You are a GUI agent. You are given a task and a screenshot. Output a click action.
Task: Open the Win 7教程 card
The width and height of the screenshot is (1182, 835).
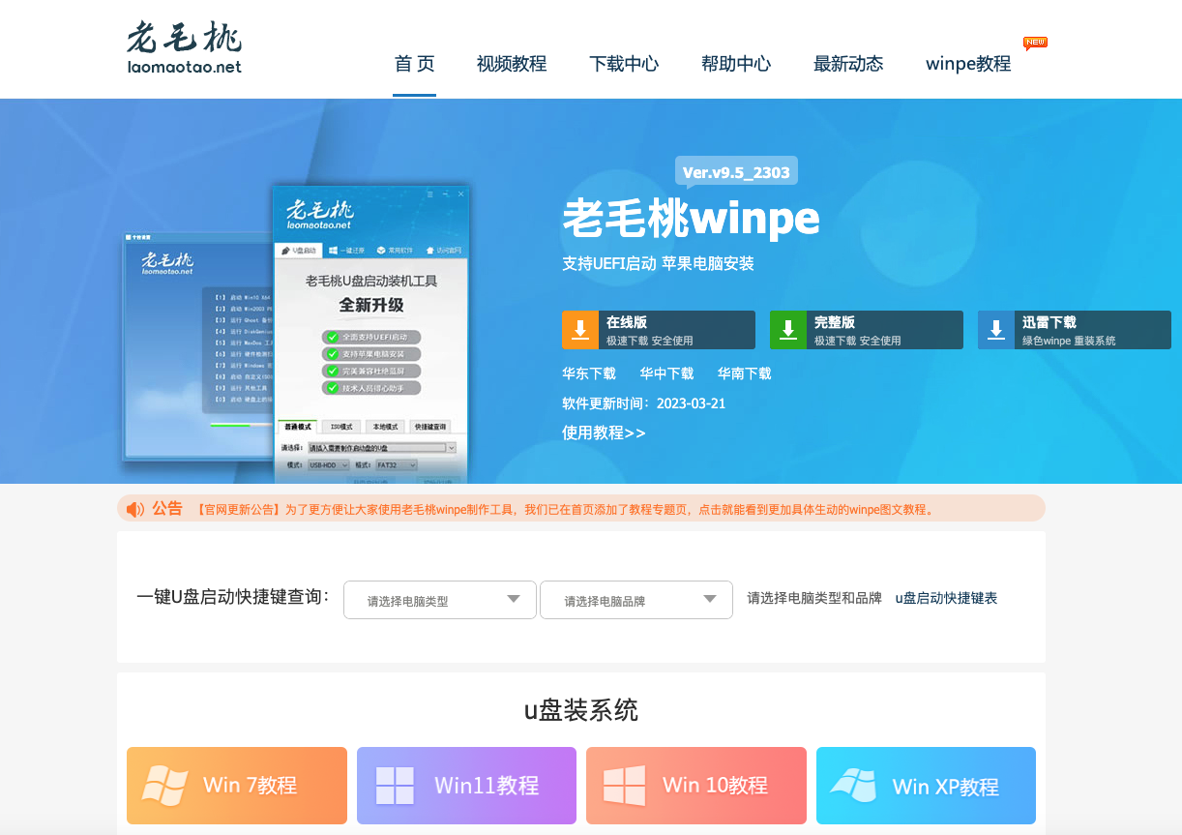(x=237, y=785)
